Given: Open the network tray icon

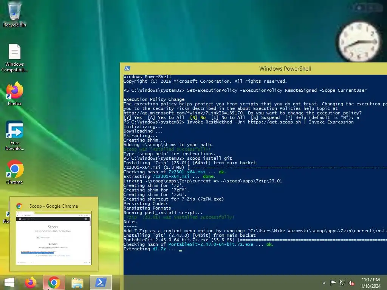Looking at the screenshot, I should (342, 282).
